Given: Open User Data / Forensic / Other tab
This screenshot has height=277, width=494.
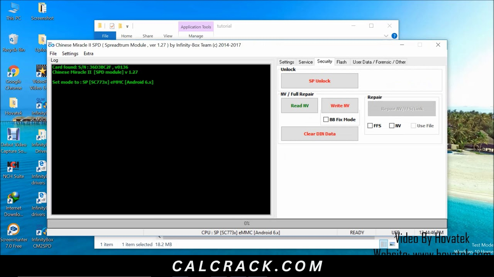Looking at the screenshot, I should click(x=379, y=62).
